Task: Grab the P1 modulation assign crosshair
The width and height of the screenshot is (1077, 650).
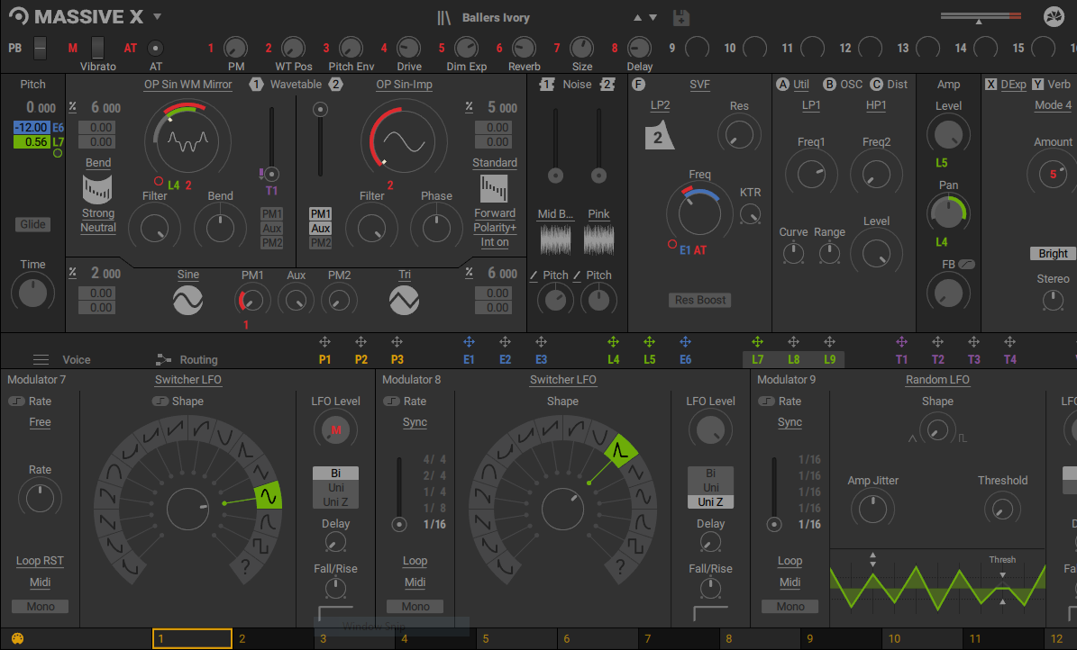Action: [324, 342]
